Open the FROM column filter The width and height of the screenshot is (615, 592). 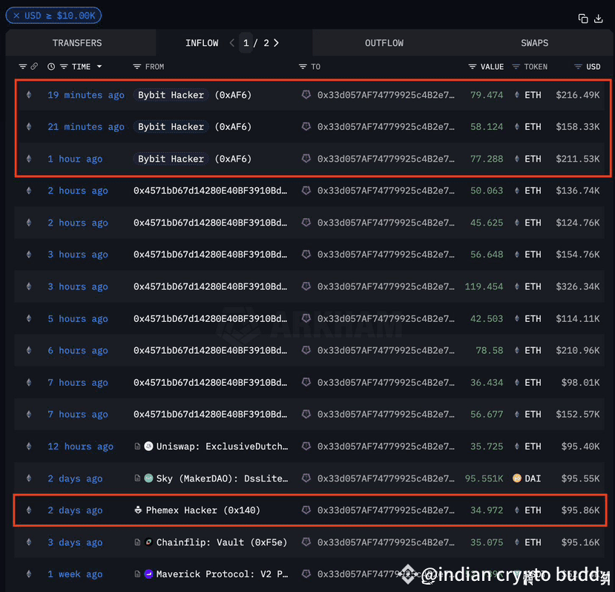click(x=137, y=67)
